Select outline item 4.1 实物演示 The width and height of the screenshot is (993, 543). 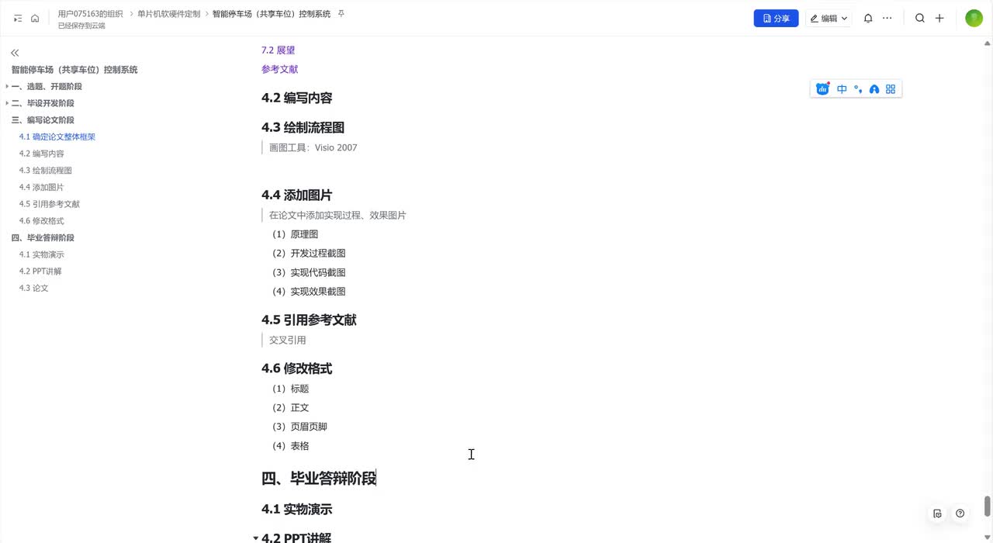click(42, 254)
